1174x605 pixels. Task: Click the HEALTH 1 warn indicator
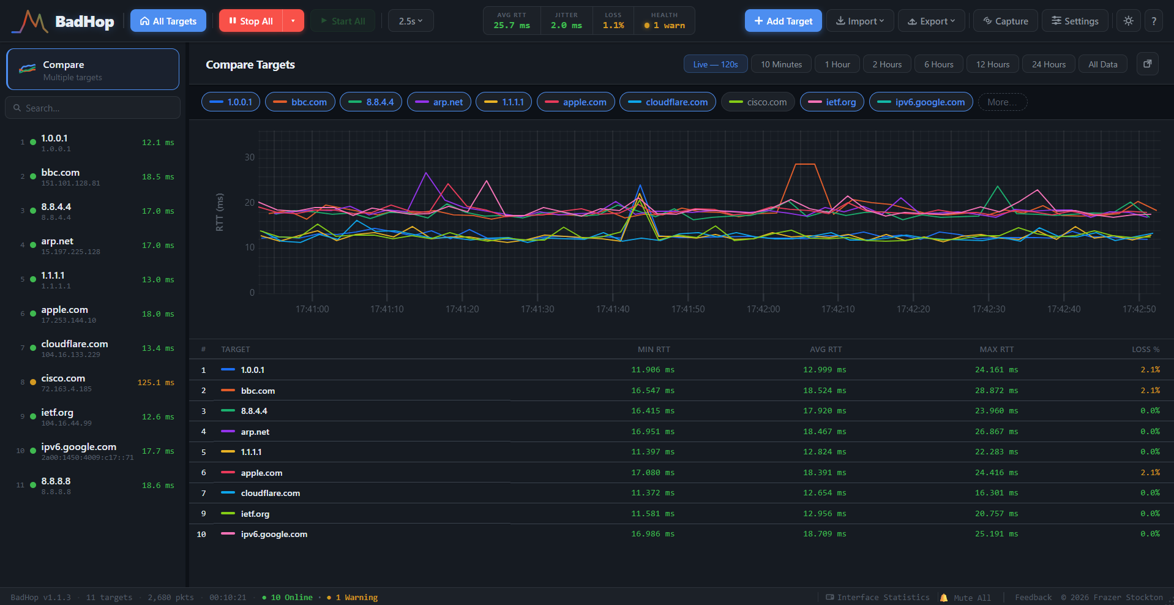(664, 21)
